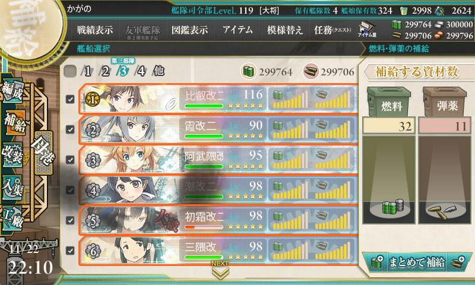Open the 編成 fleet composition icon
Viewport: 475px width, 285px height.
[x=12, y=91]
